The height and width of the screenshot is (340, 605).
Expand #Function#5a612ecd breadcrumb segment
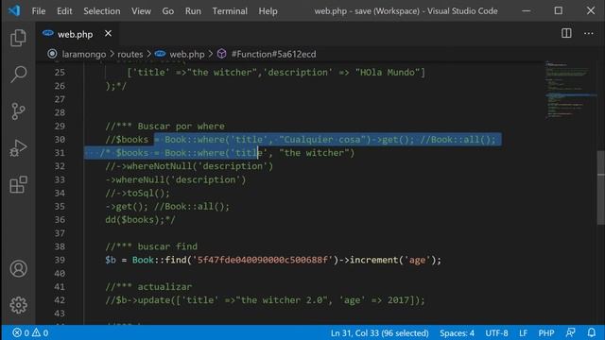pos(273,54)
